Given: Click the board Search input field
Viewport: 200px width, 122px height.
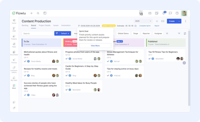Looking at the screenshot, I should (x=37, y=33).
